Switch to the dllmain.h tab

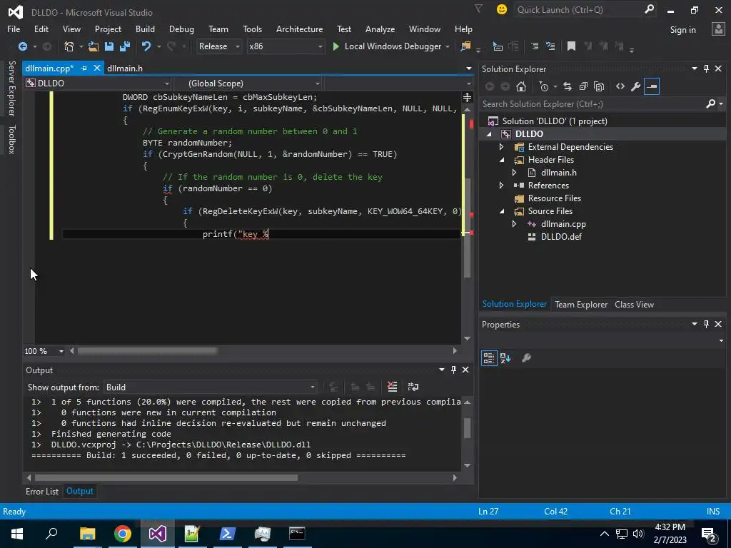pos(125,68)
